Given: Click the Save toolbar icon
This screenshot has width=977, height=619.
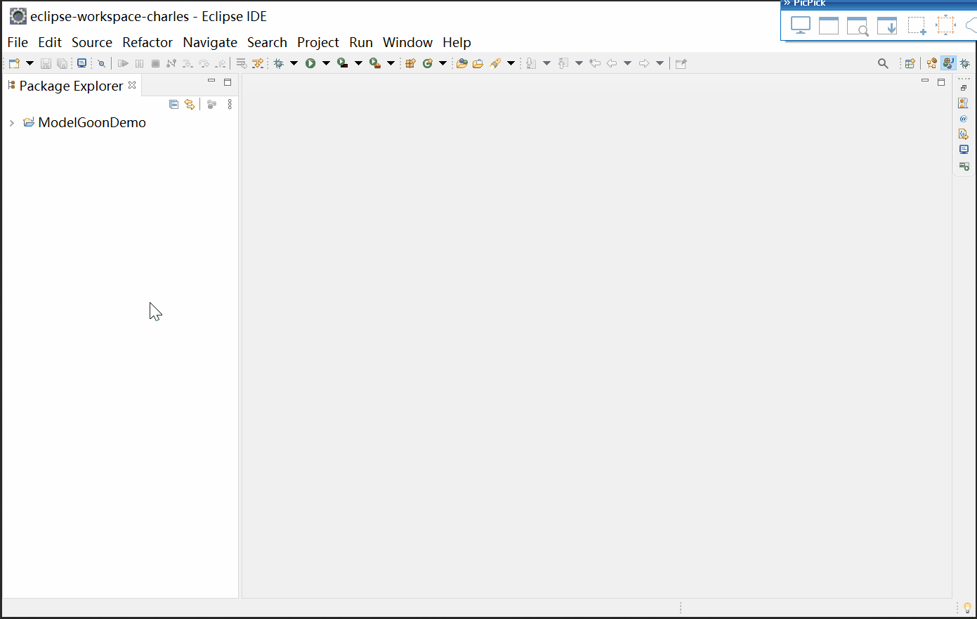Looking at the screenshot, I should click(46, 63).
